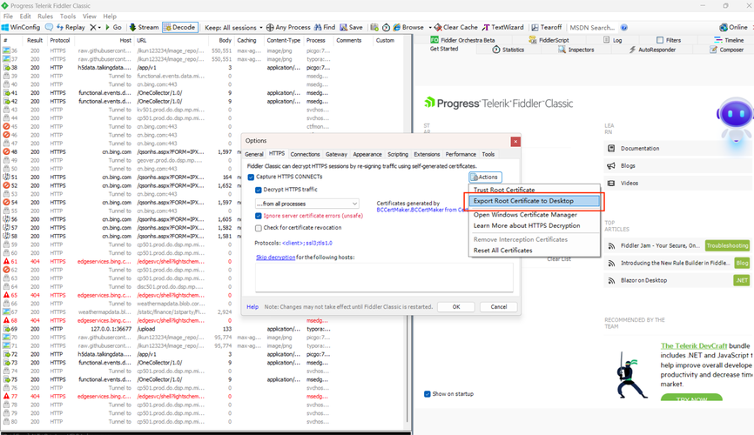
Task: Open the AutoResponder tab
Action: click(652, 50)
